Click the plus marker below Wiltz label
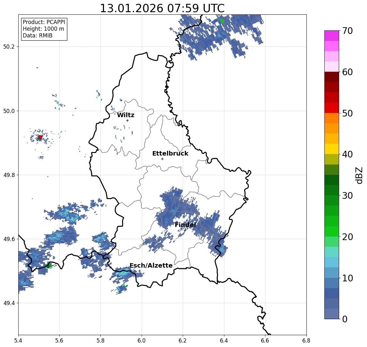Viewport: 367px width, 347px height. click(x=127, y=120)
